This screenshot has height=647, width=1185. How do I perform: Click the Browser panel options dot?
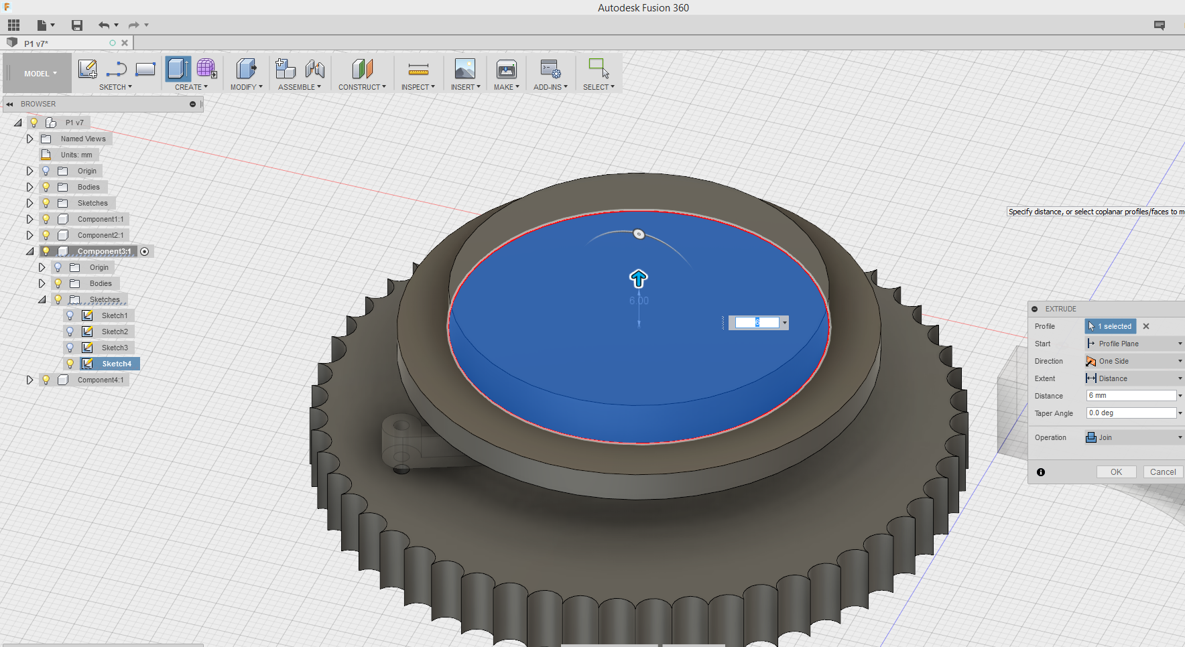pyautogui.click(x=192, y=104)
